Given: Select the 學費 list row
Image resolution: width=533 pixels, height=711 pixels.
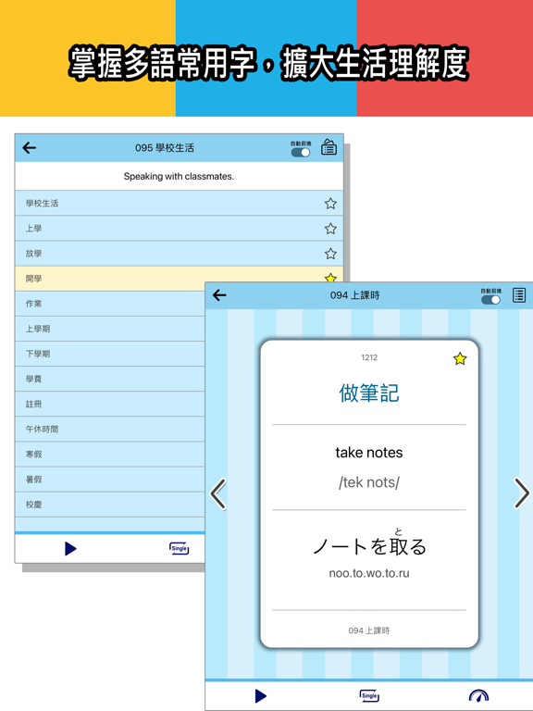Looking at the screenshot, I should pyautogui.click(x=110, y=379).
